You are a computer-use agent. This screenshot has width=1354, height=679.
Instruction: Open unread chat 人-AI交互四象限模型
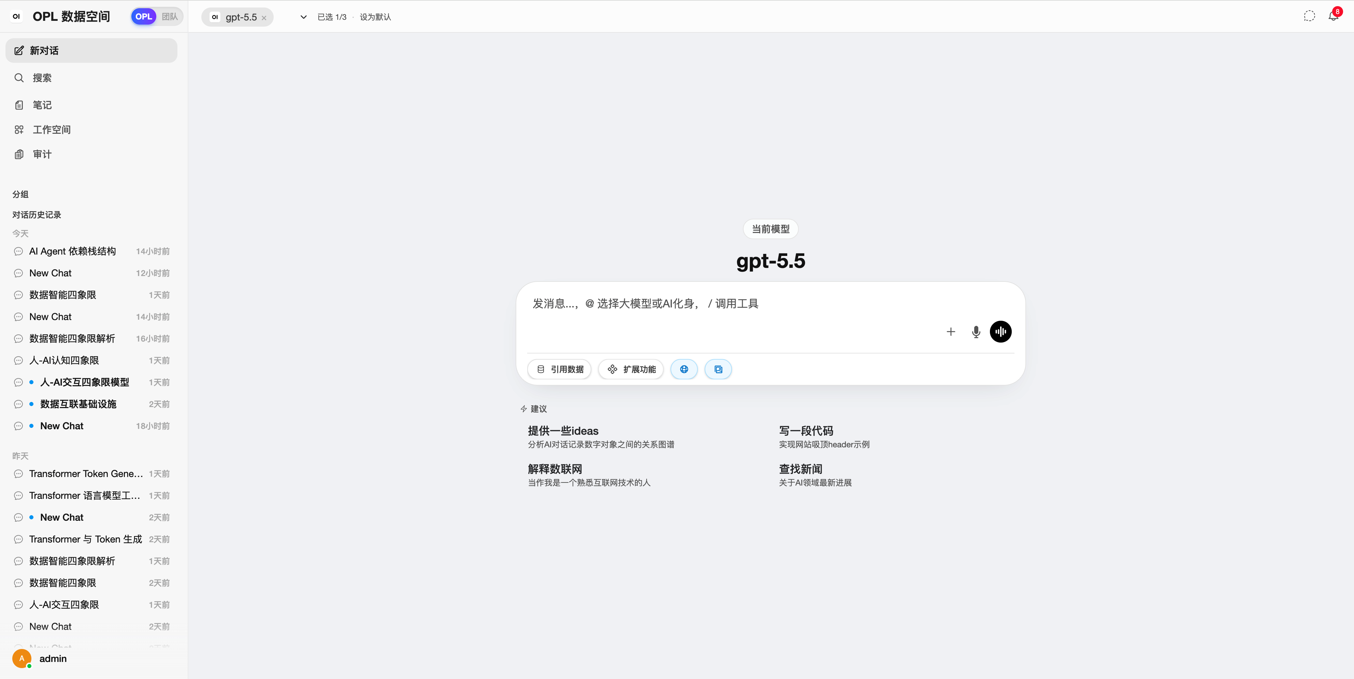coord(91,382)
